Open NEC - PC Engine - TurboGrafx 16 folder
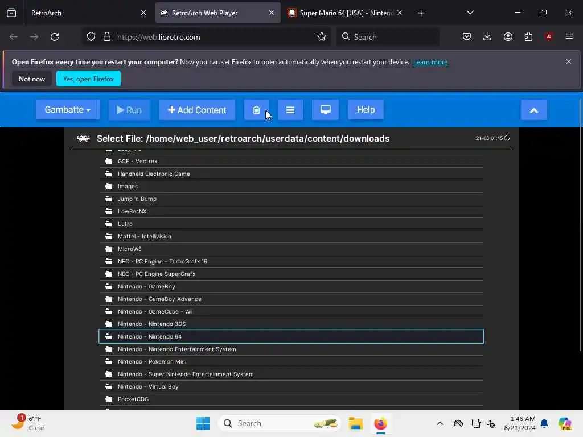This screenshot has height=437, width=583. [291, 262]
